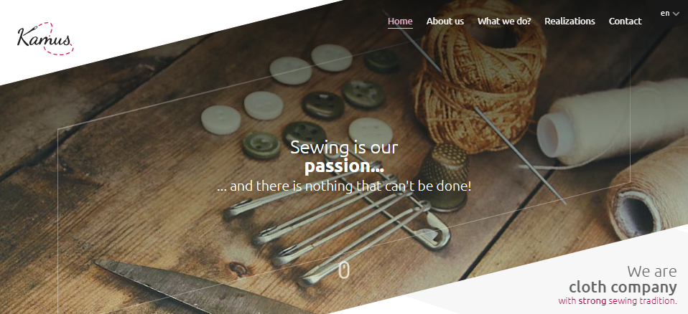Click the Kamus logo

[45, 38]
